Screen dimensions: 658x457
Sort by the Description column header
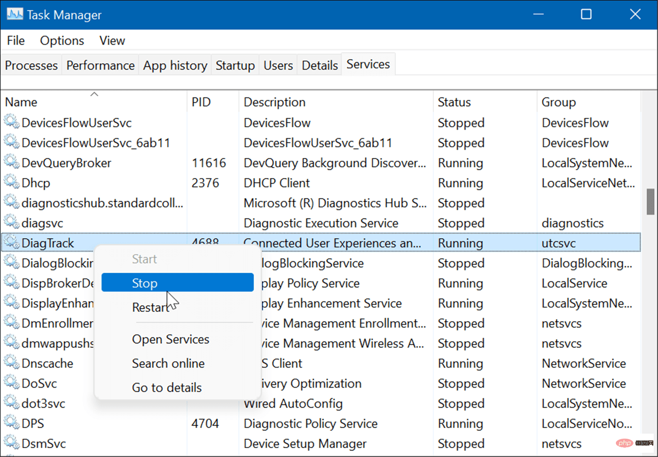tap(336, 102)
